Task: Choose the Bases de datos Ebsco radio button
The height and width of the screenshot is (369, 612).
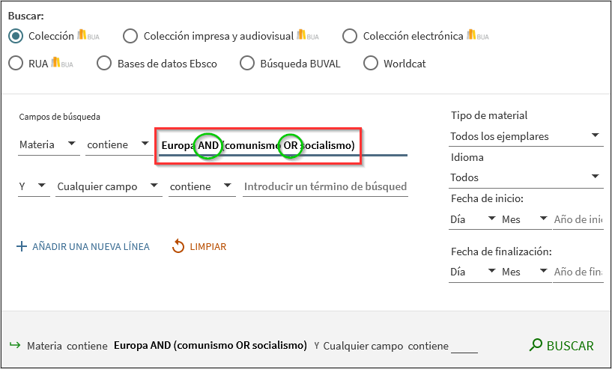Action: [x=104, y=64]
